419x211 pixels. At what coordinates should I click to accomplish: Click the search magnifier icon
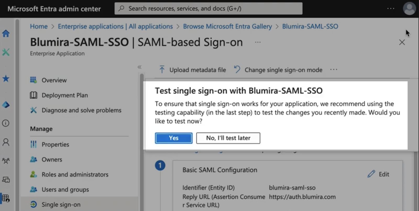click(121, 8)
